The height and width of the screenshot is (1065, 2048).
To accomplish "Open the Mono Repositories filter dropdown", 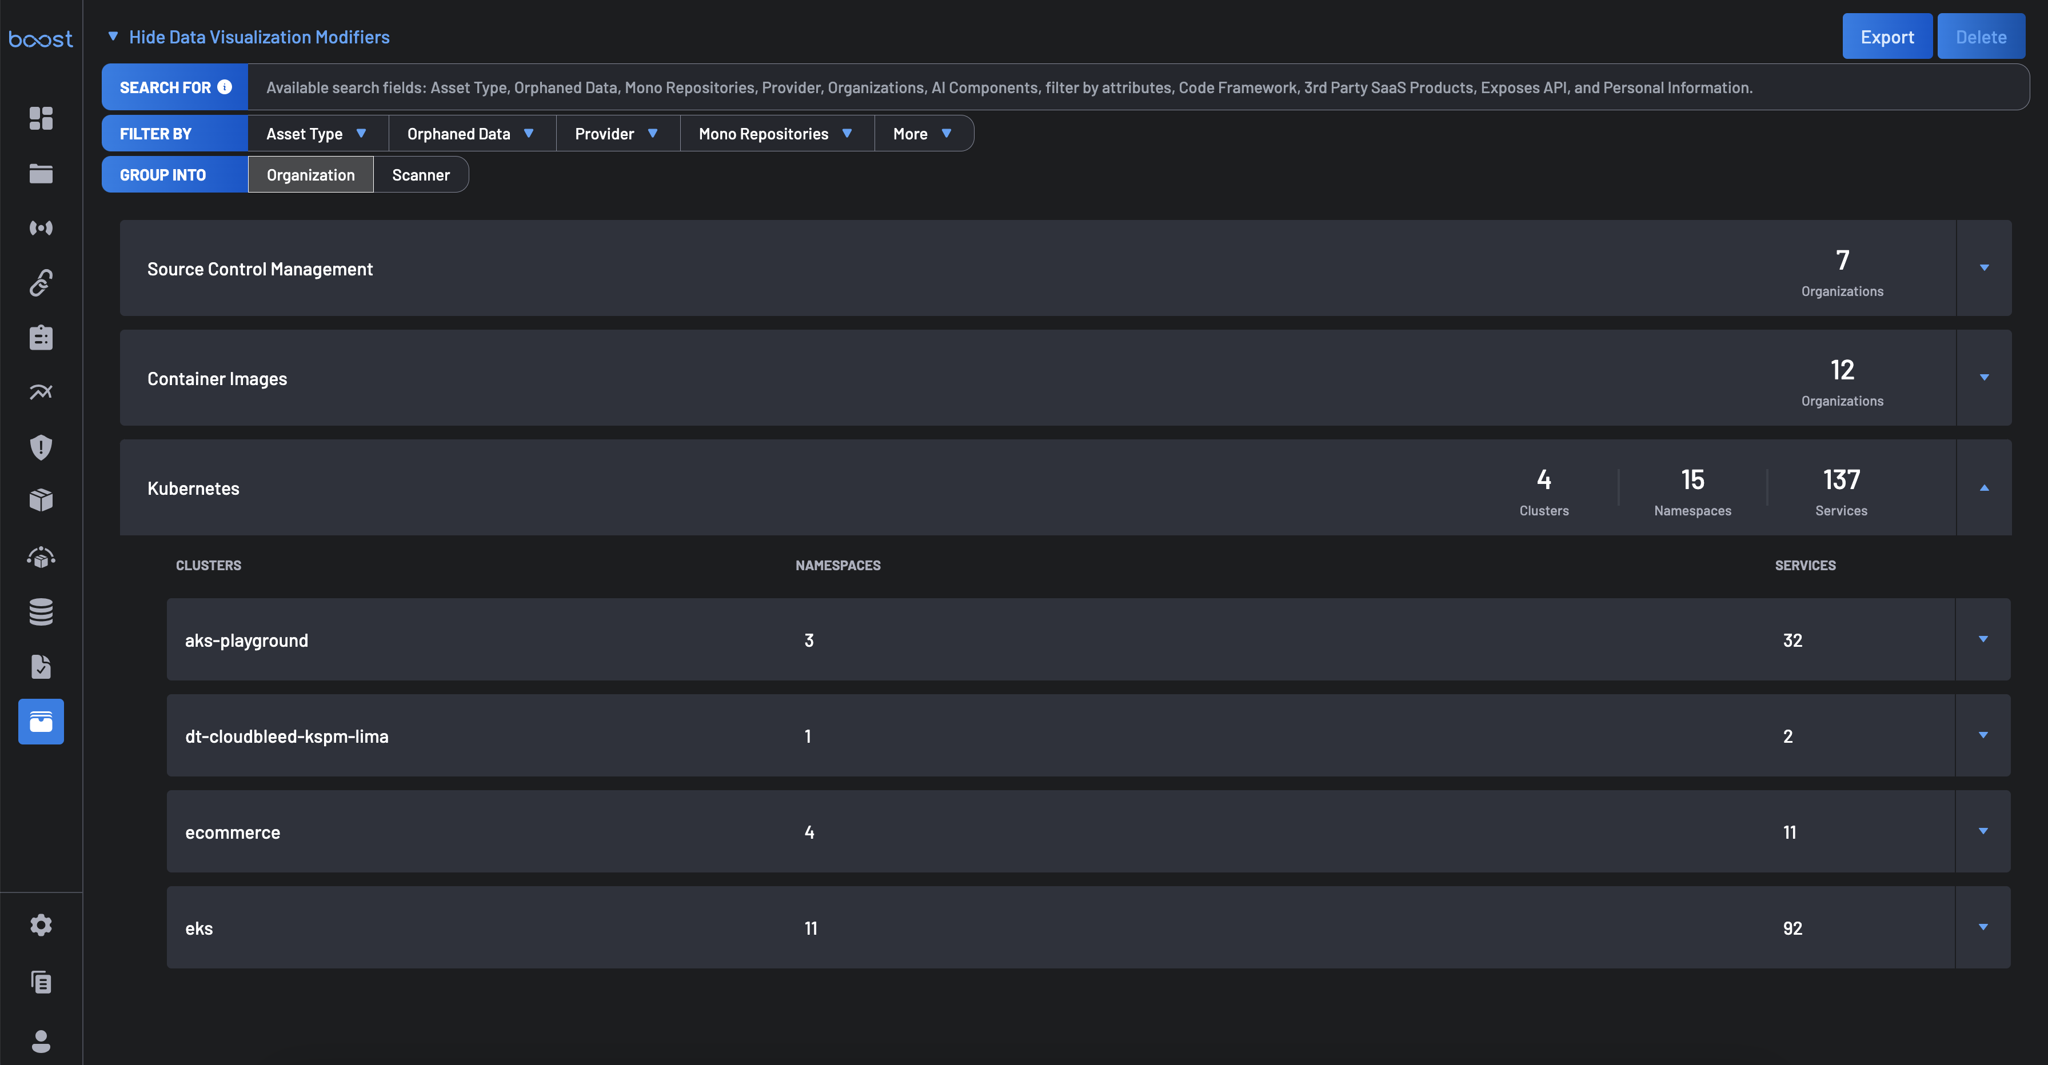I will point(777,134).
